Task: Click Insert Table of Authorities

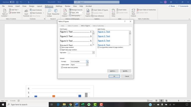Action: pos(146,10)
